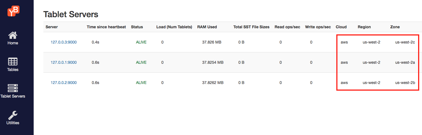Image resolution: width=422 pixels, height=135 pixels.
Task: Click the Read ops/sec header
Action: click(x=287, y=27)
